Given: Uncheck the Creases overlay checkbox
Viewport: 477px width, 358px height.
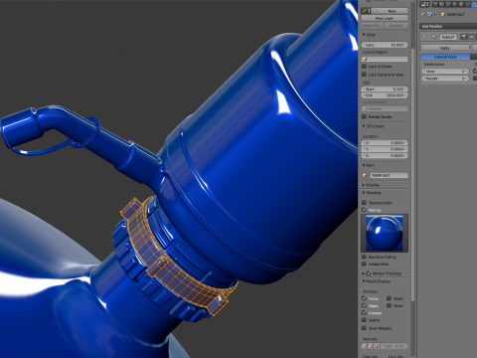Looking at the screenshot, I should click(364, 312).
